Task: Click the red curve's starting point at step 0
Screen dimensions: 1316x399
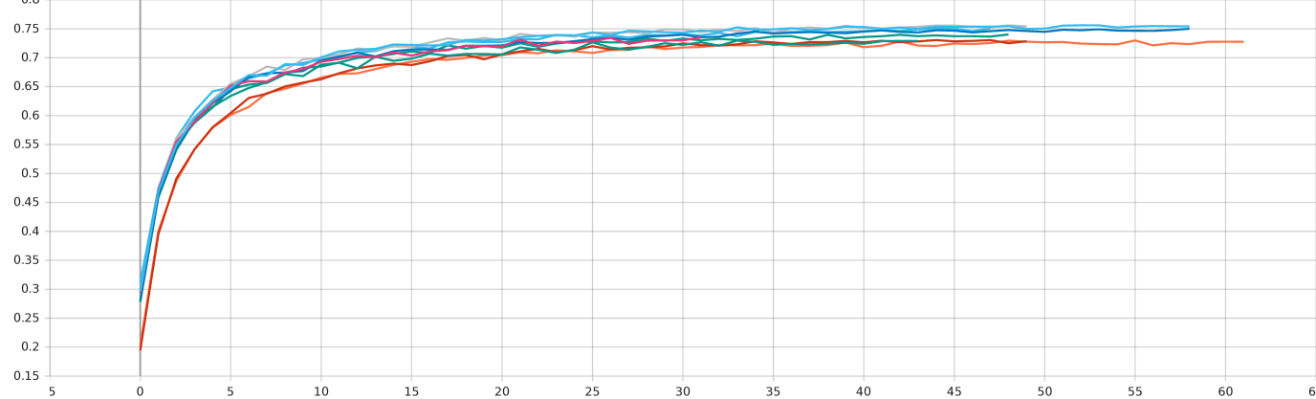Action: (140, 350)
